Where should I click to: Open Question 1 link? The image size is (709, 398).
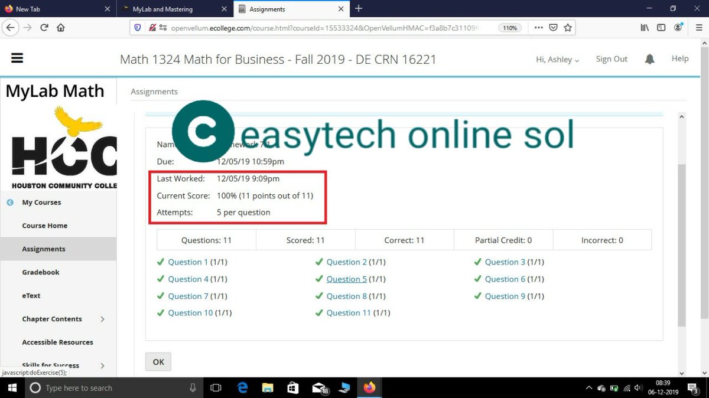pyautogui.click(x=188, y=262)
